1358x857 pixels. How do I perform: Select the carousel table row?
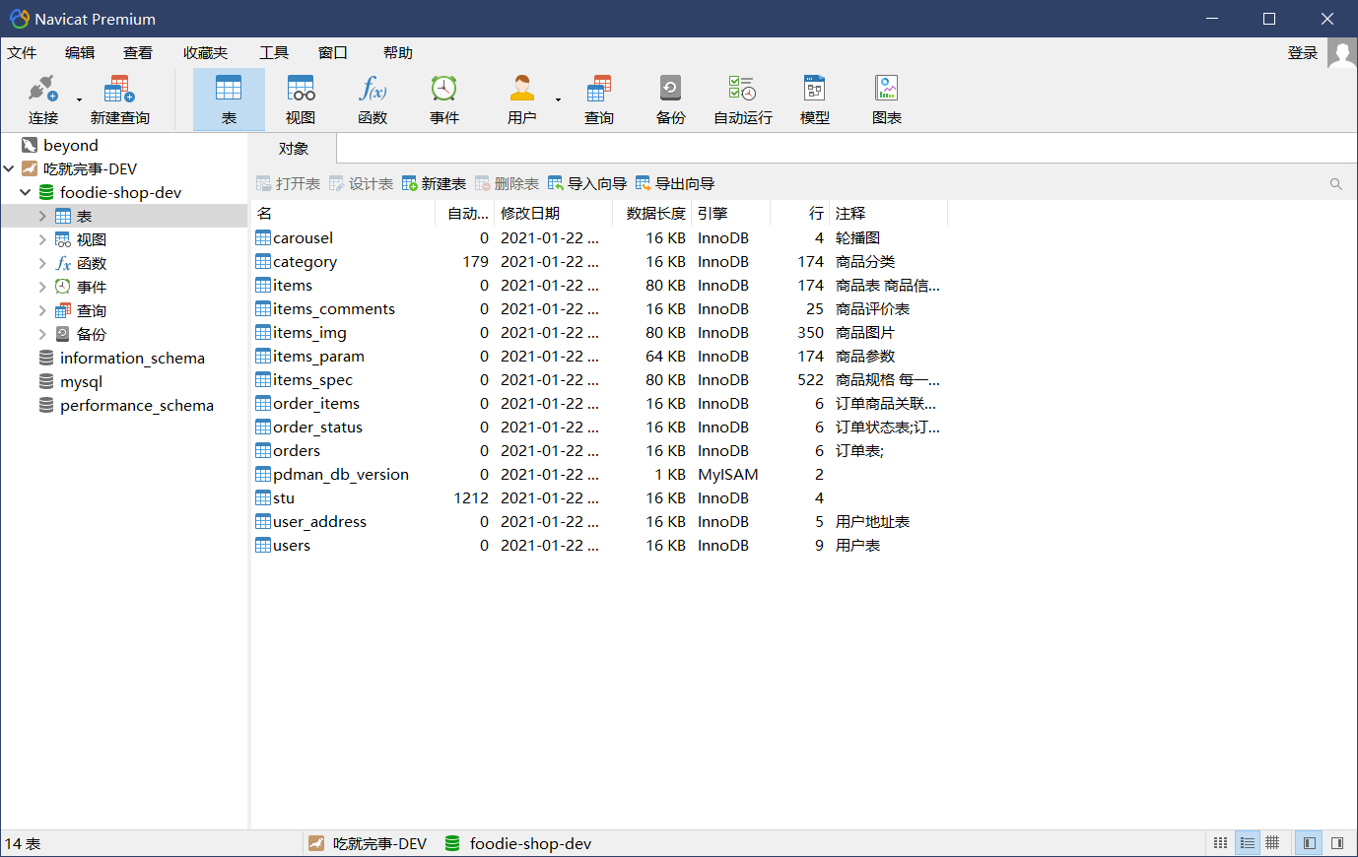click(599, 237)
